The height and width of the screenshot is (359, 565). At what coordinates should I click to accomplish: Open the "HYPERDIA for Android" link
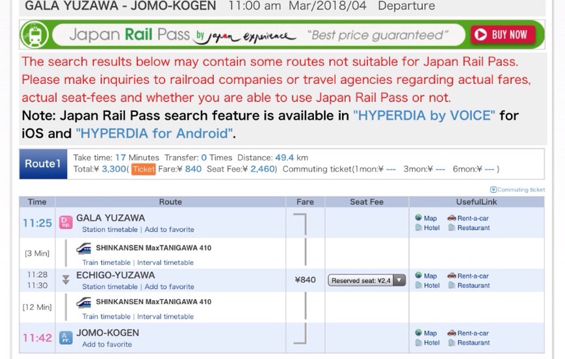154,133
